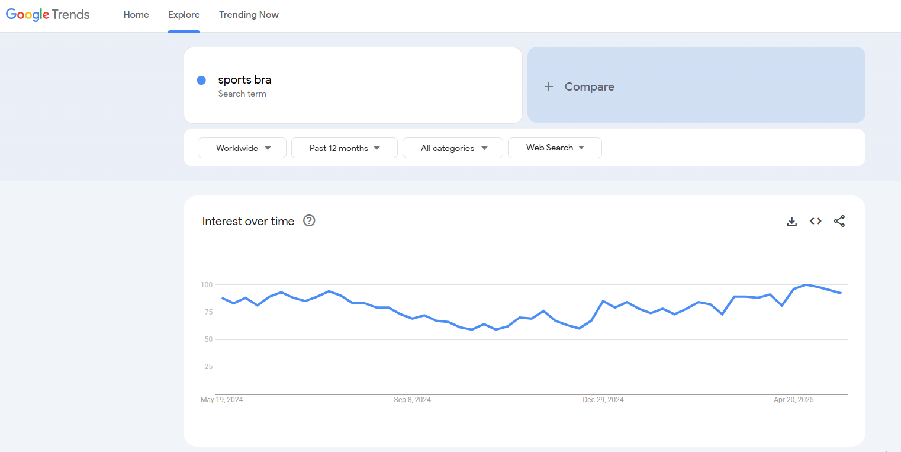Viewport: 901px width, 452px height.
Task: Click the 75 value on y-axis
Action: pyautogui.click(x=208, y=312)
